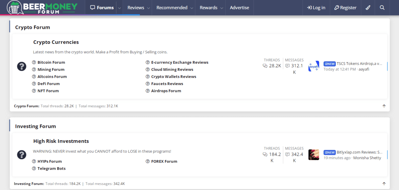The image size is (399, 190).
Task: Open Monisha Shetty username link
Action: tap(367, 158)
